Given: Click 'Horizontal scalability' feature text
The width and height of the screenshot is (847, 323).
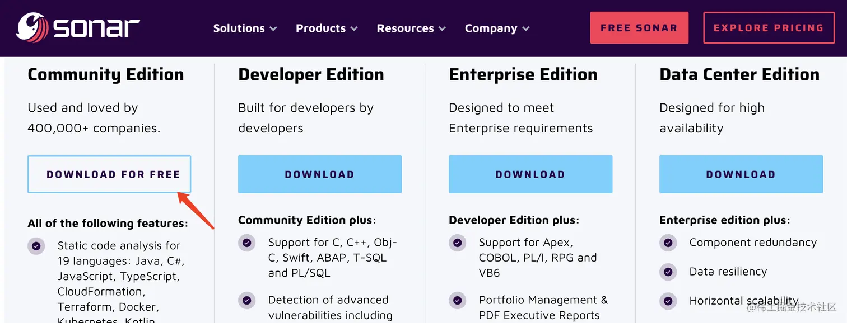Looking at the screenshot, I should [x=744, y=301].
